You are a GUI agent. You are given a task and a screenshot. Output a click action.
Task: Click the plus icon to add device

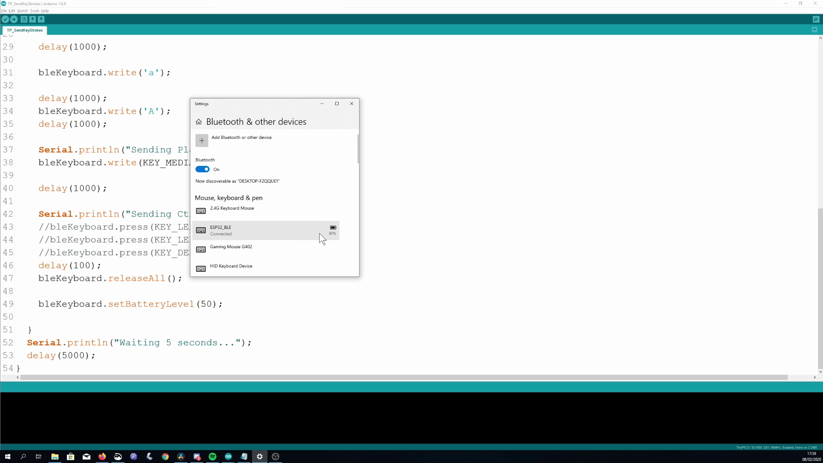pos(202,140)
